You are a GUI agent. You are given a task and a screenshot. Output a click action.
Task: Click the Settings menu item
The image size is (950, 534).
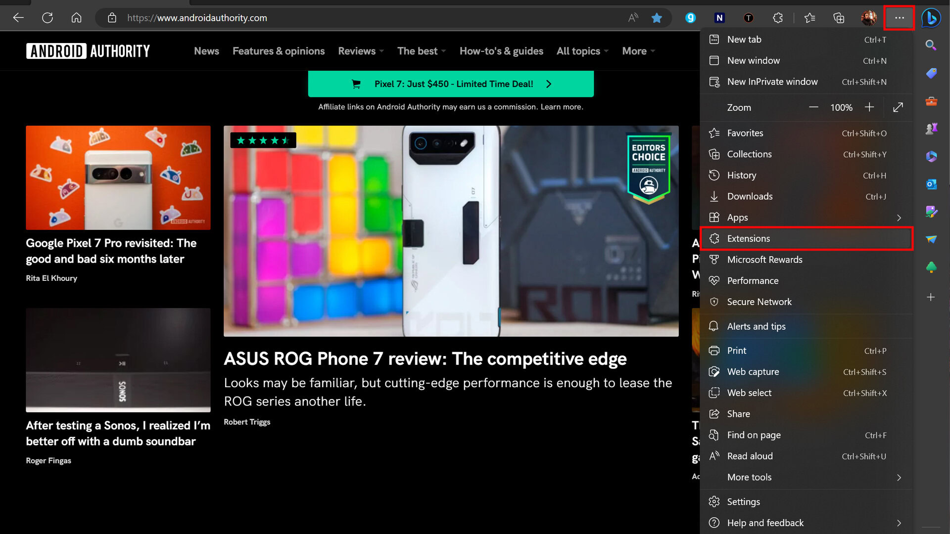click(x=744, y=501)
